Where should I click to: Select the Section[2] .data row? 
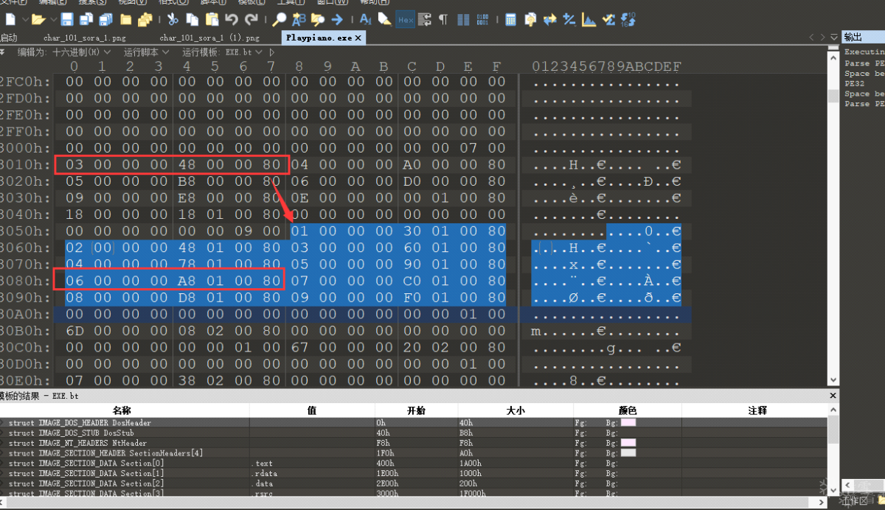click(413, 483)
